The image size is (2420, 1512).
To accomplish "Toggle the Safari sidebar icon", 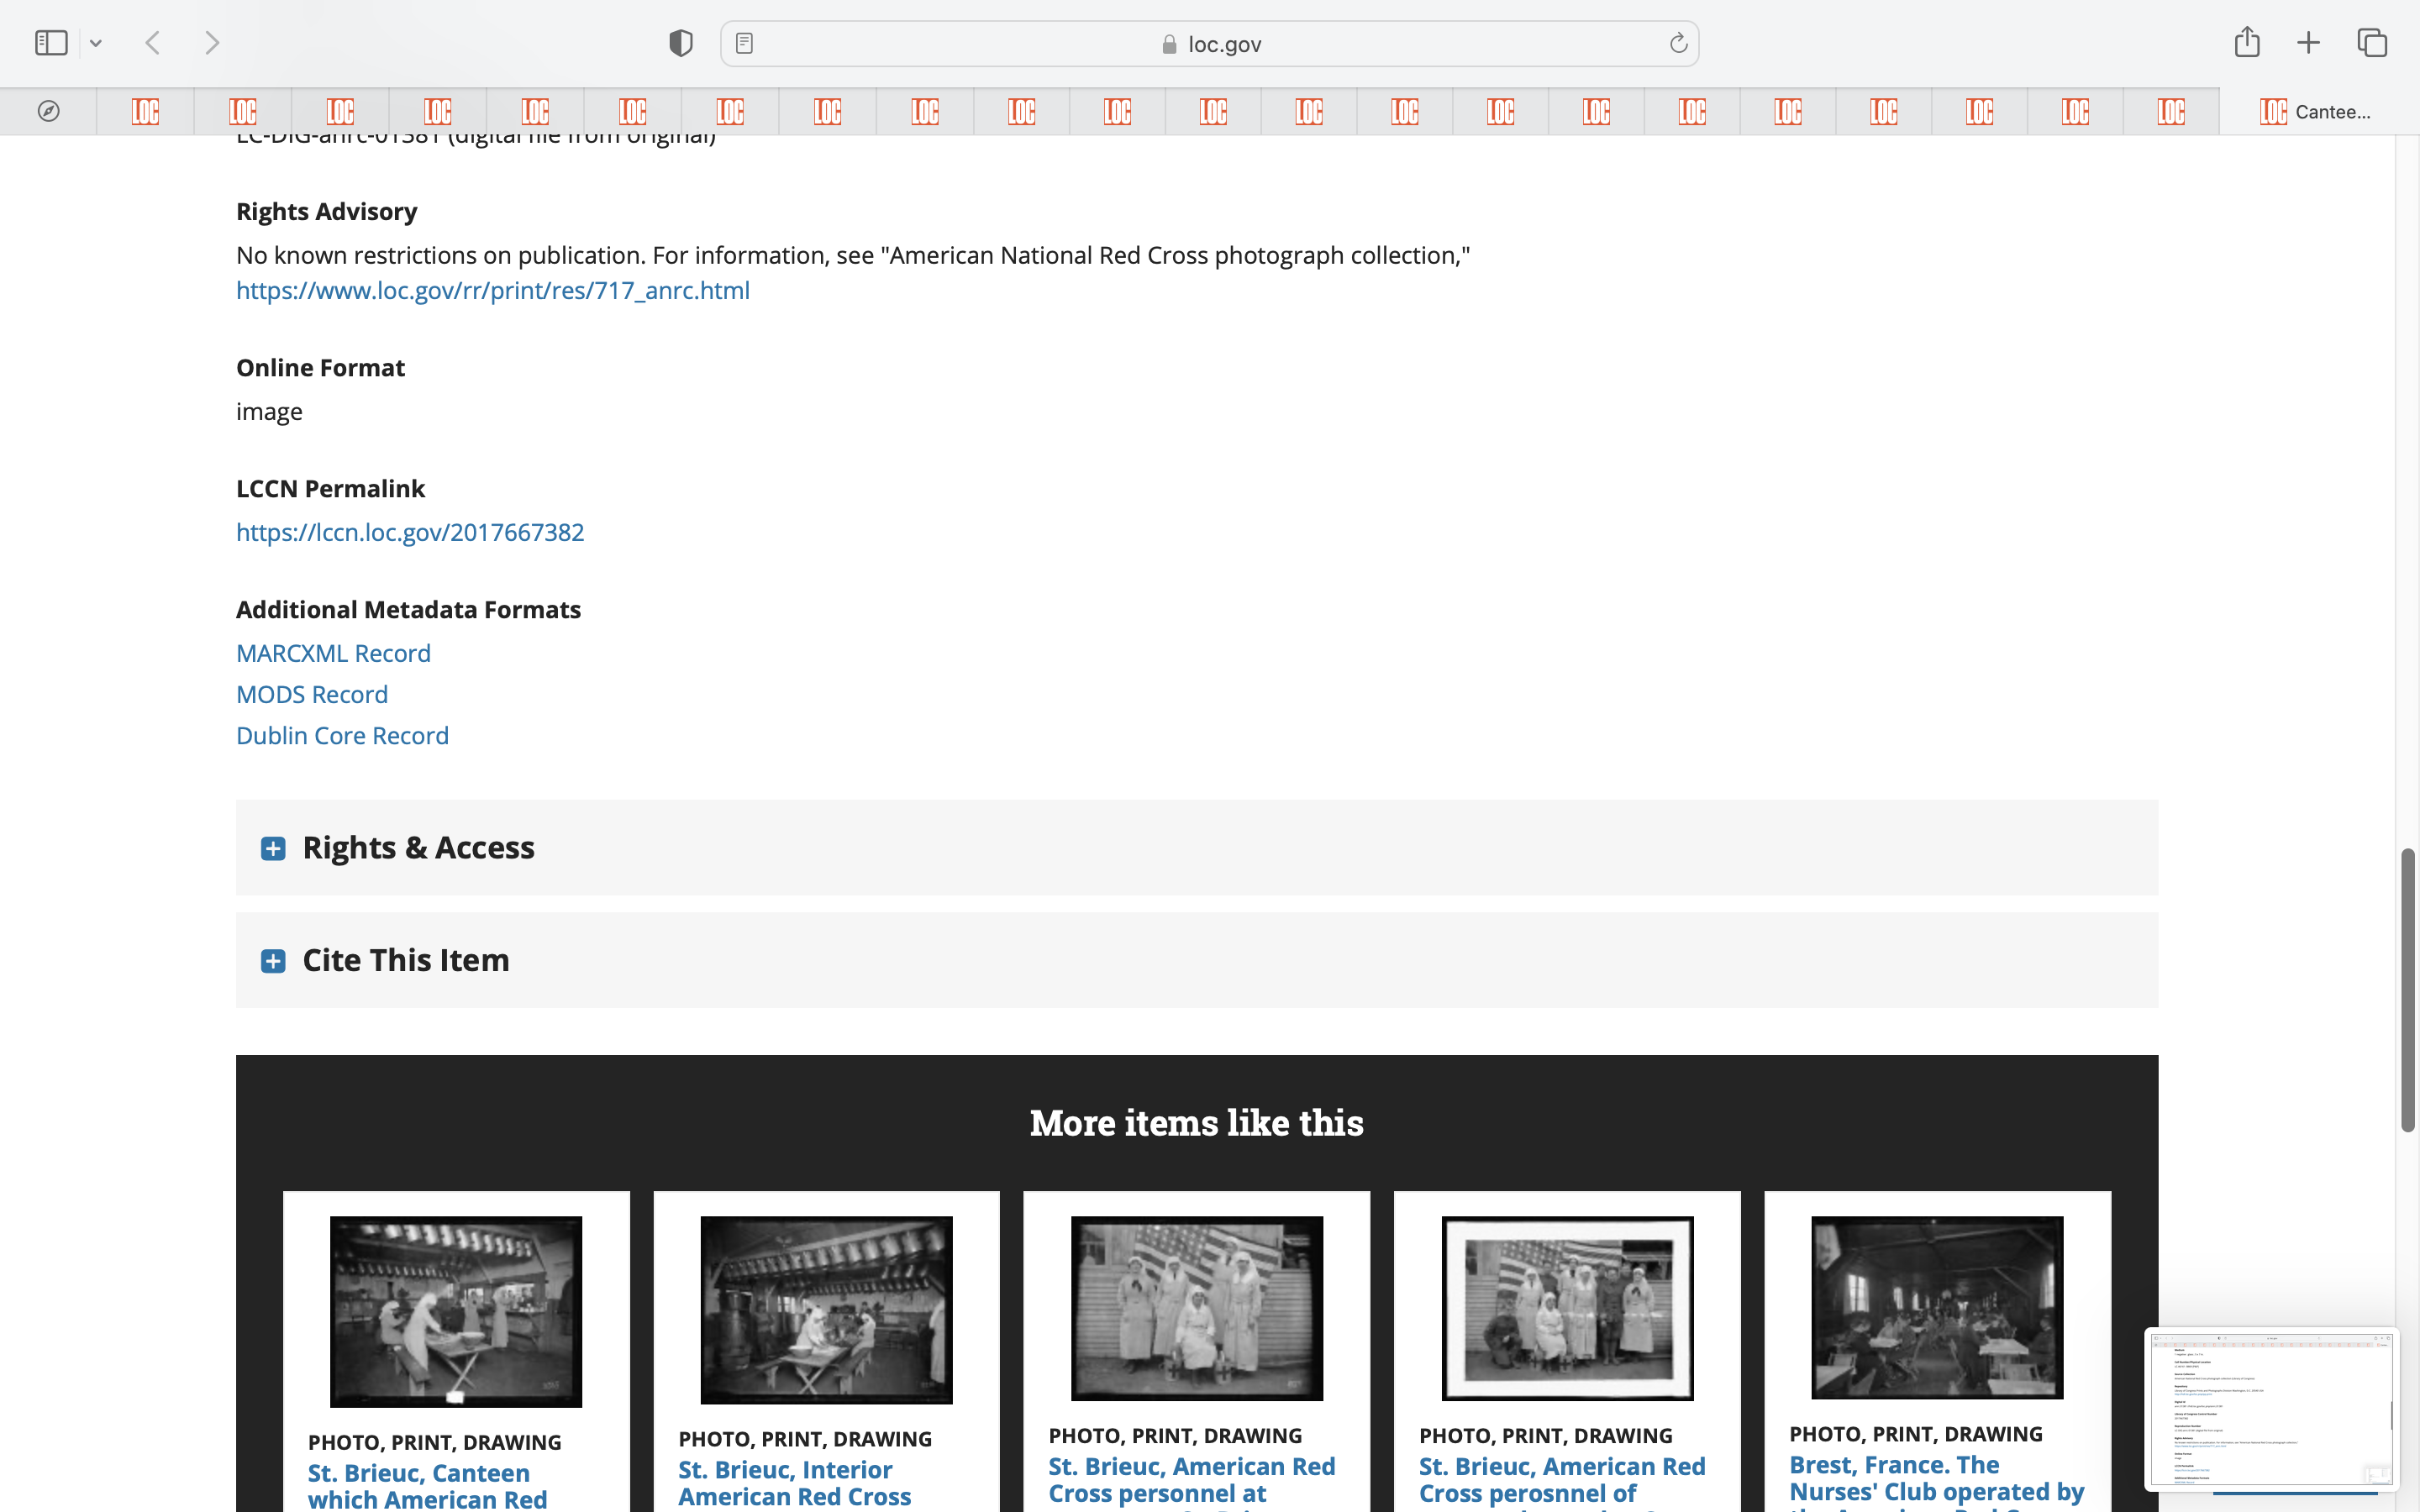I will (x=51, y=43).
